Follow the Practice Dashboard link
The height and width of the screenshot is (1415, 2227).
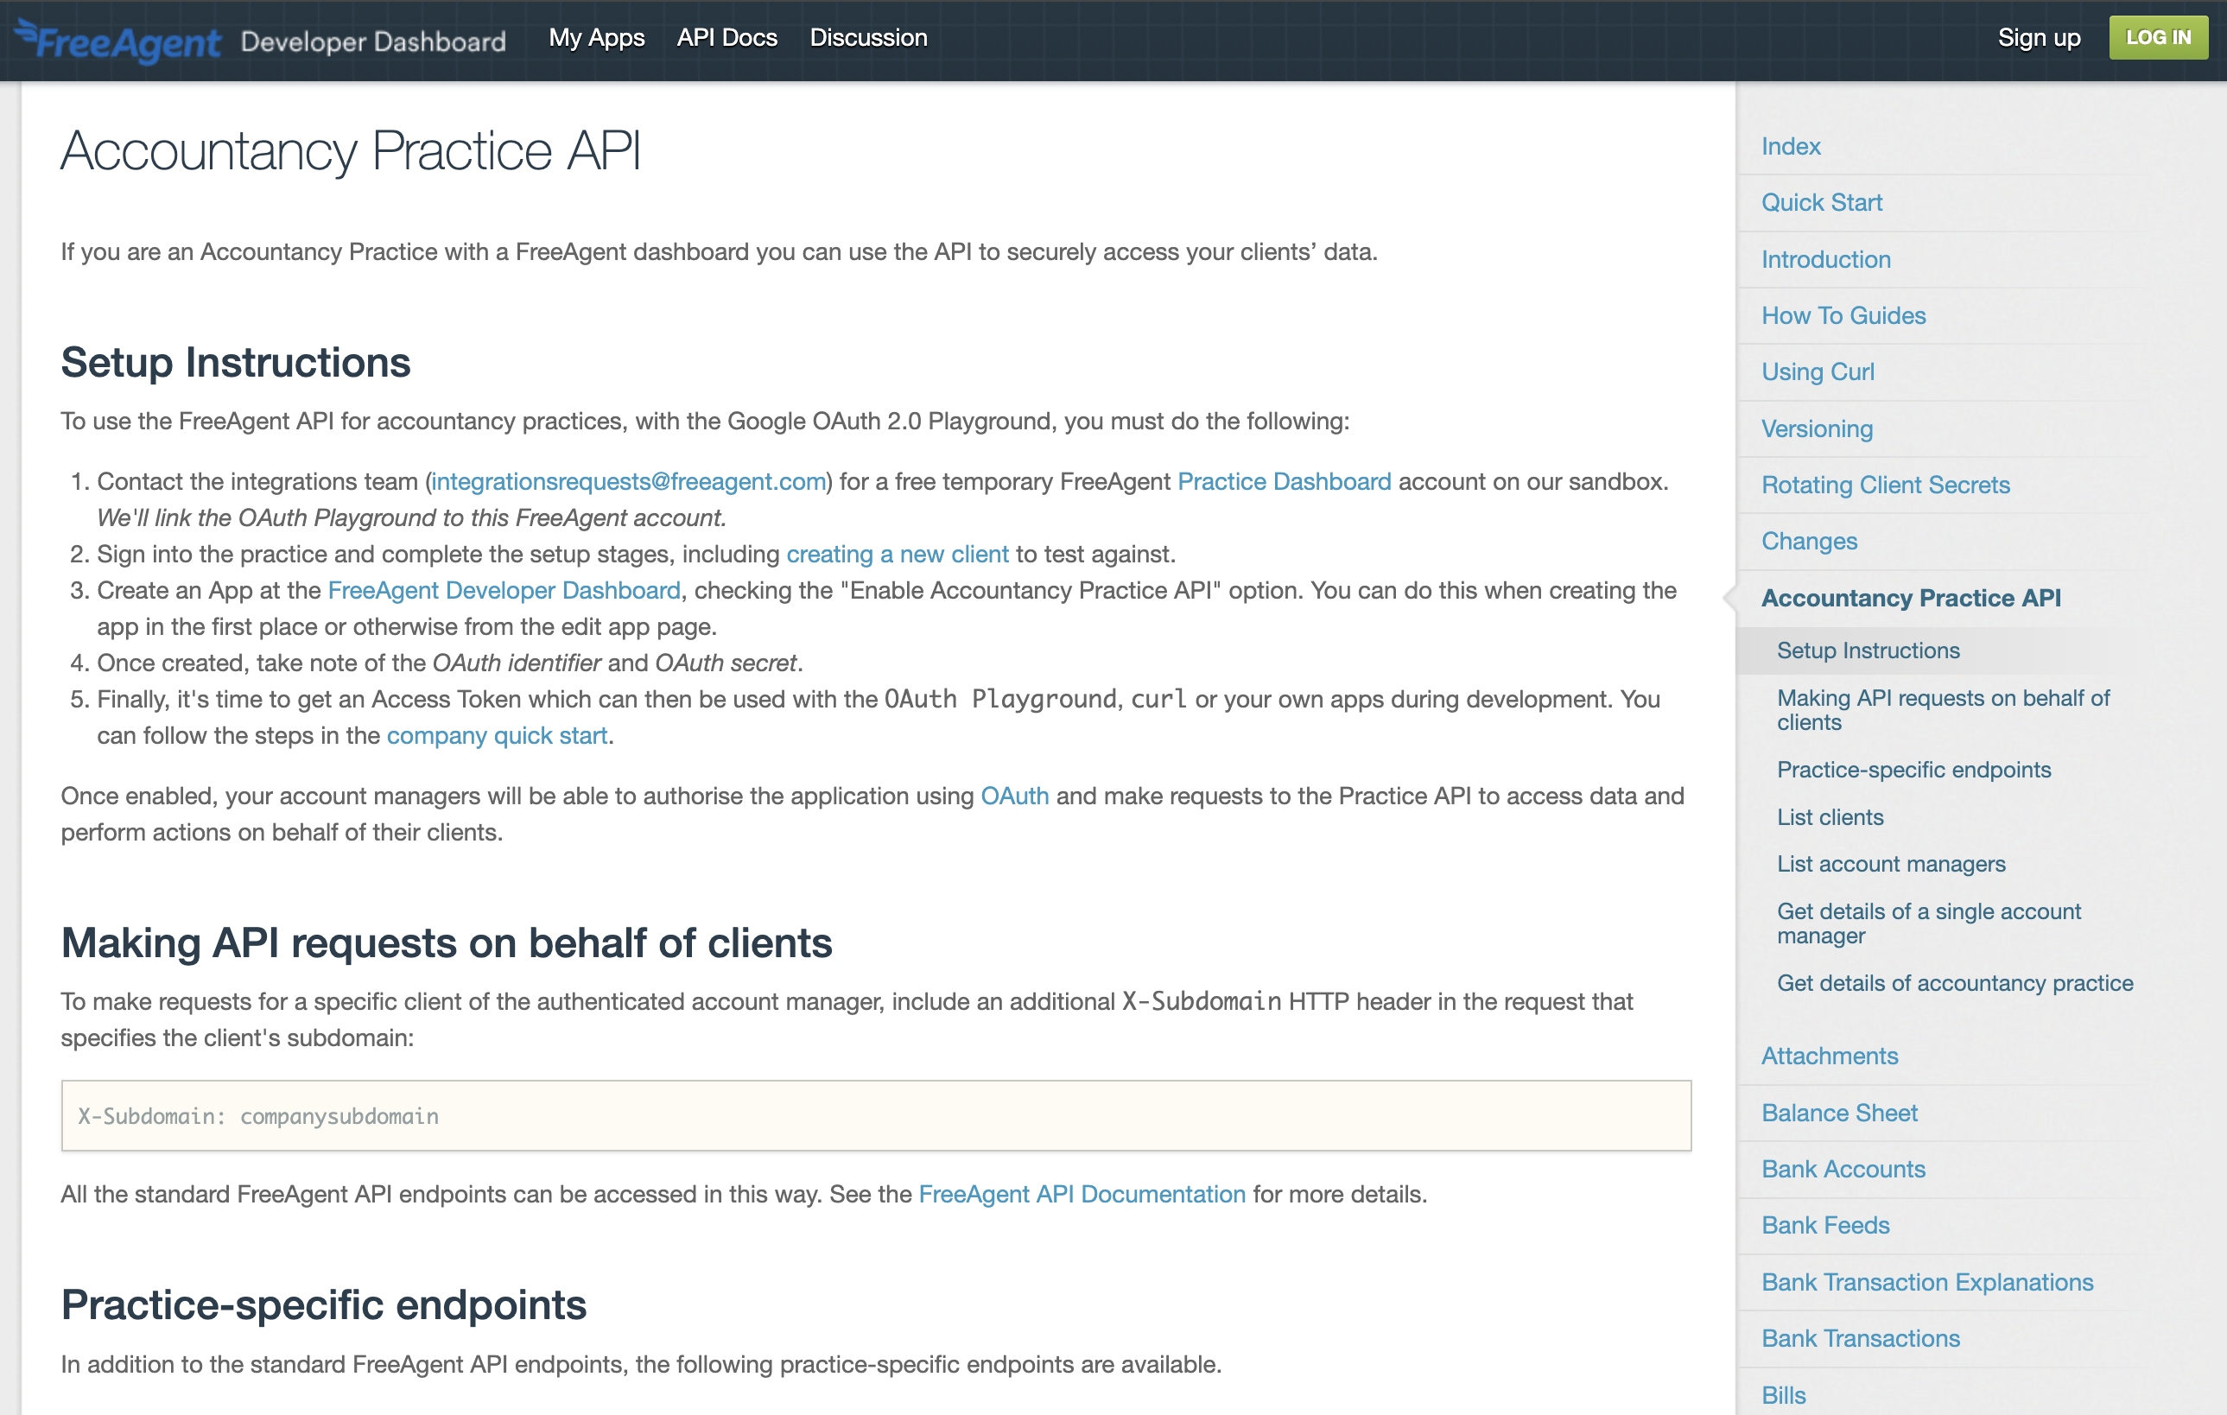(x=1284, y=482)
